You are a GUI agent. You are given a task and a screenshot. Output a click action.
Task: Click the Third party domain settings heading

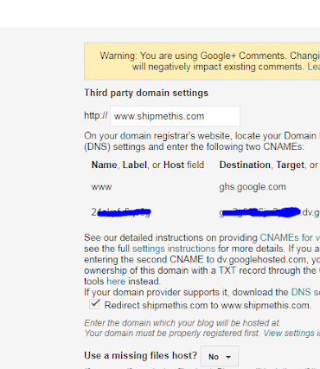click(x=146, y=93)
